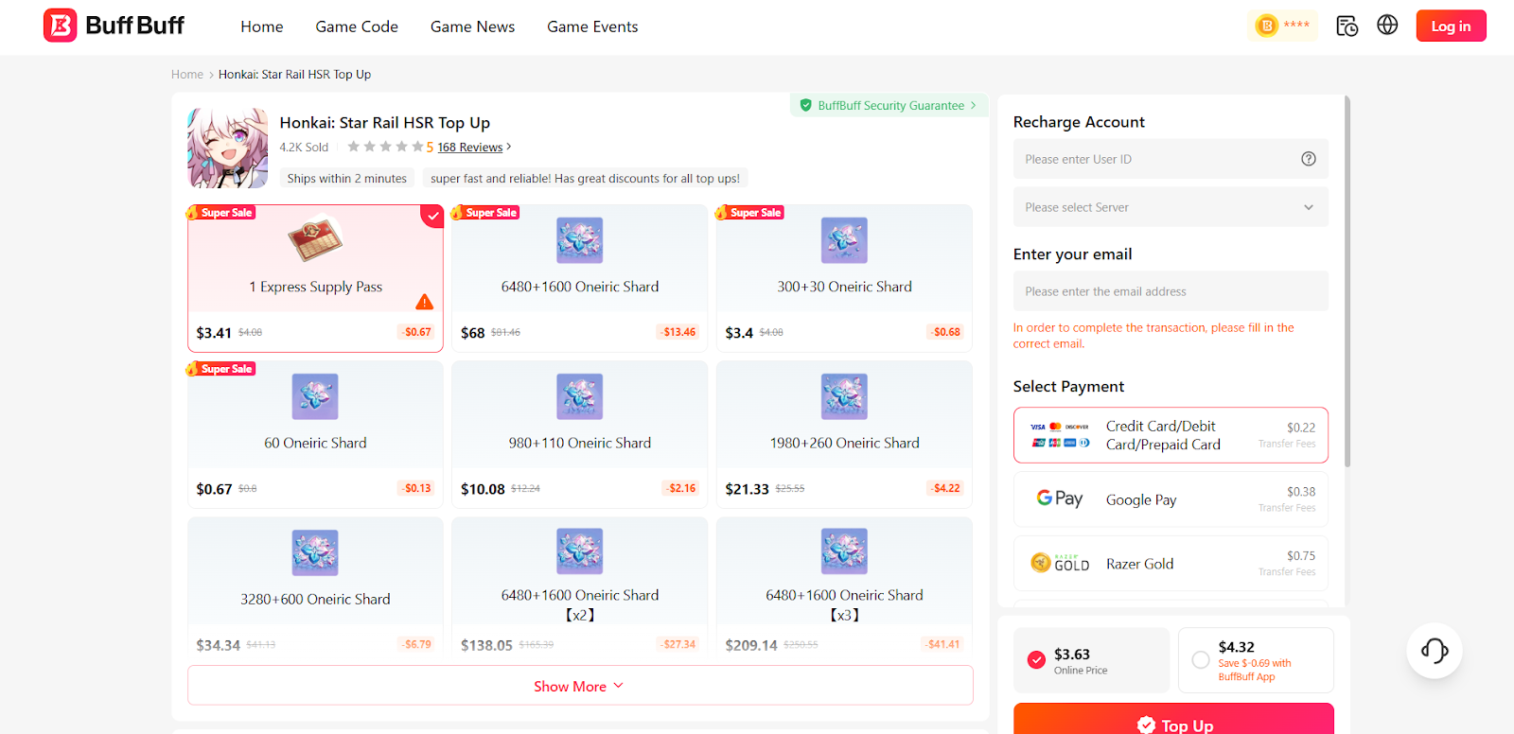Viewport: 1514px width, 734px height.
Task: Click the globe language icon
Action: tap(1387, 26)
